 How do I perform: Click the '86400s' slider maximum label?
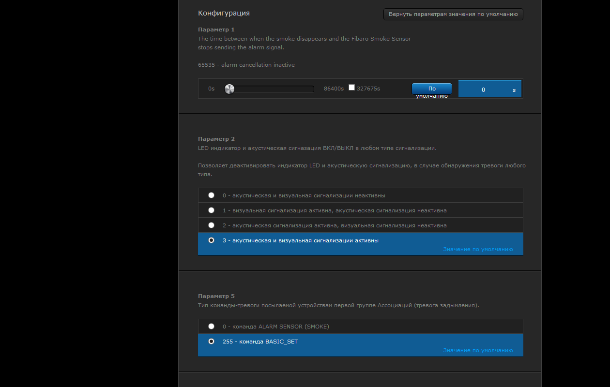334,89
